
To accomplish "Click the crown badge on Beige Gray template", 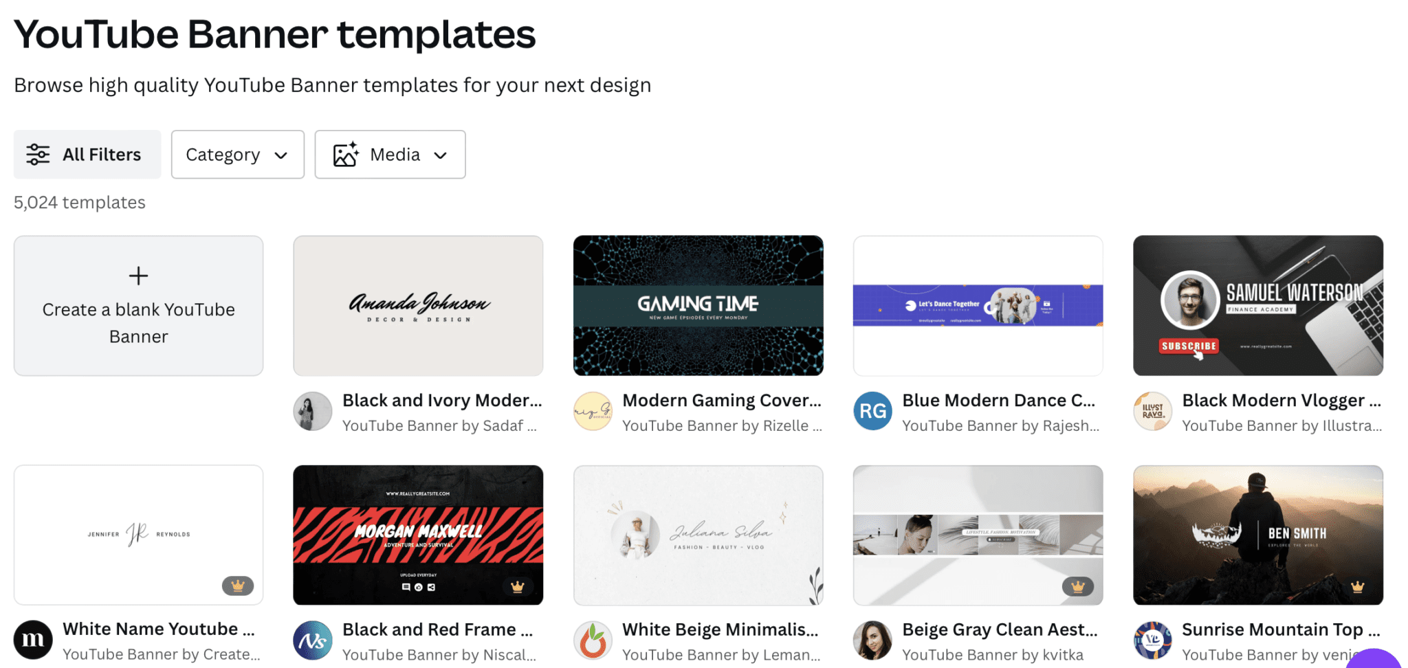I will click(x=1077, y=586).
